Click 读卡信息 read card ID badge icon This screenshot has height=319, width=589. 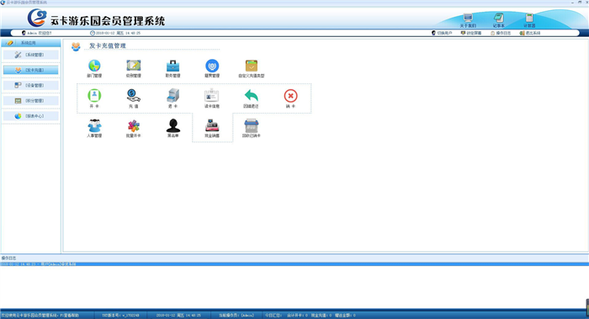click(x=212, y=95)
